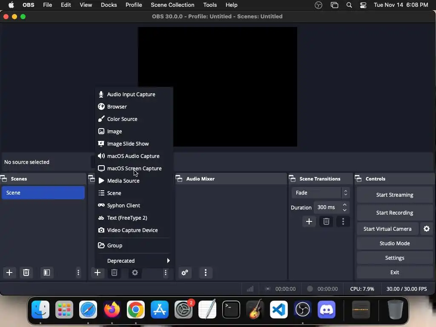Remove selected source with trash icon
This screenshot has height=327, width=436.
click(114, 272)
